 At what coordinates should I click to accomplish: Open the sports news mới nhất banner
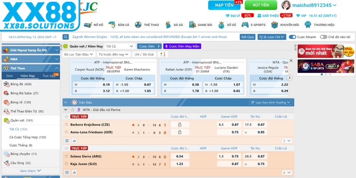click(326, 51)
